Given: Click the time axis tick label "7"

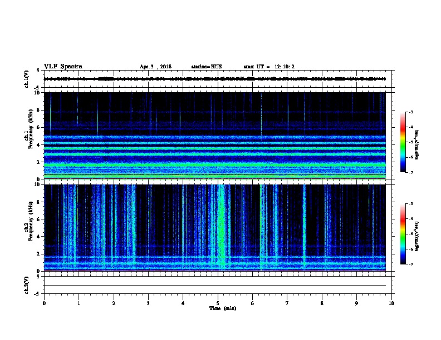Looking at the screenshot, I should click(287, 303).
